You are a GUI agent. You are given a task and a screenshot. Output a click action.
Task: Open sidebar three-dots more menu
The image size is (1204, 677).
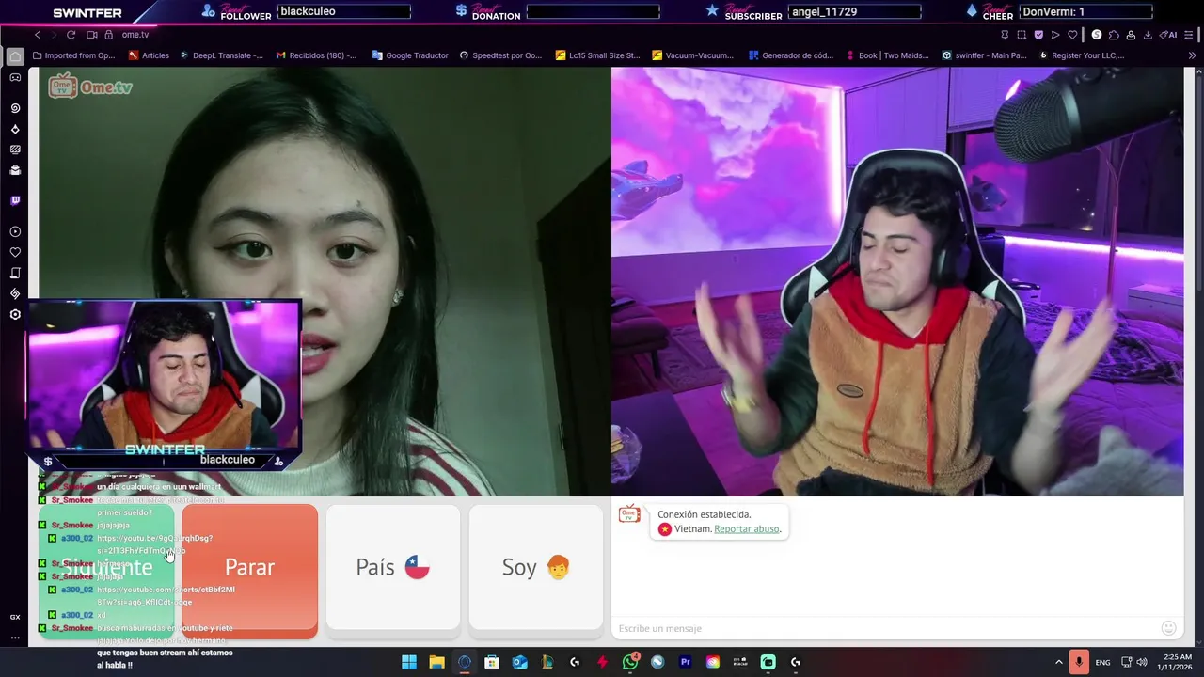15,638
